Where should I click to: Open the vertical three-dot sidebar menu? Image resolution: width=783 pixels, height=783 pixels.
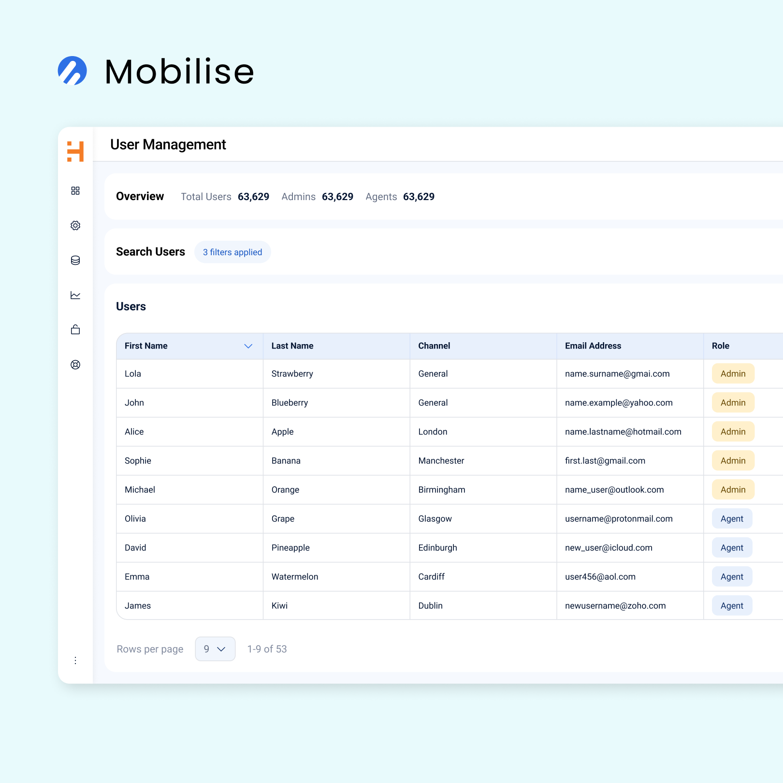tap(75, 660)
